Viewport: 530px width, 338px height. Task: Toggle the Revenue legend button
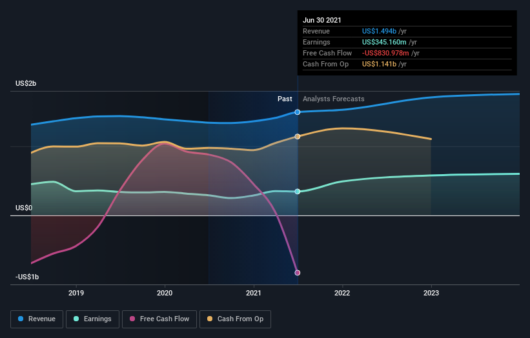pyautogui.click(x=37, y=319)
